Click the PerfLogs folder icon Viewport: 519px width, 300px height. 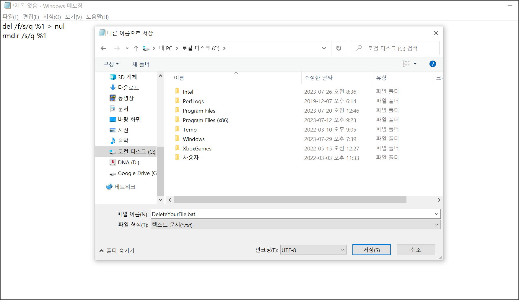coord(177,101)
